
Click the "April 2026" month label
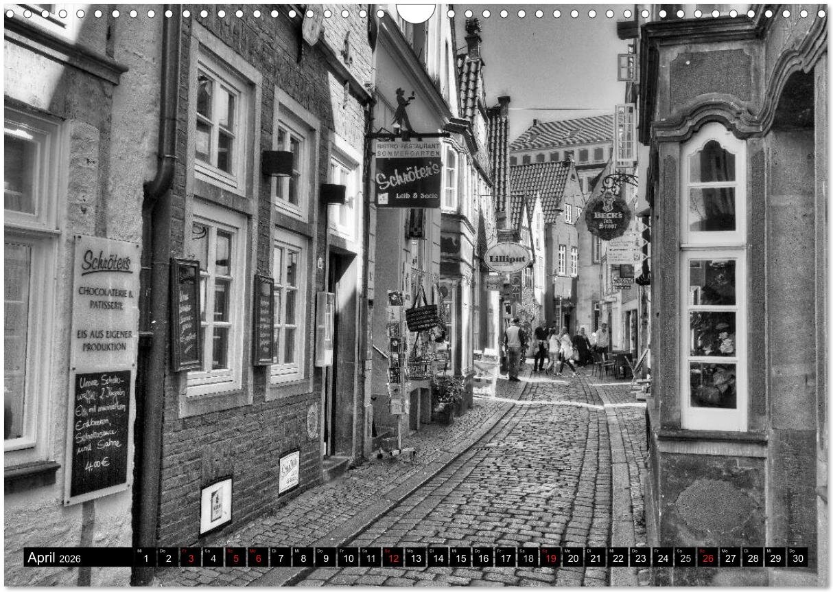[54, 558]
